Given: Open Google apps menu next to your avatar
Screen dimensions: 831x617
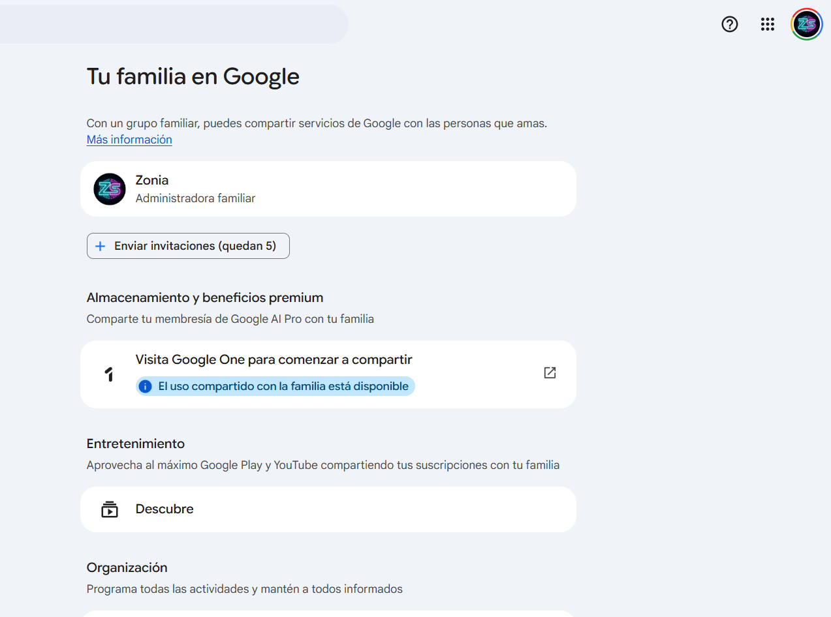Looking at the screenshot, I should click(x=767, y=24).
